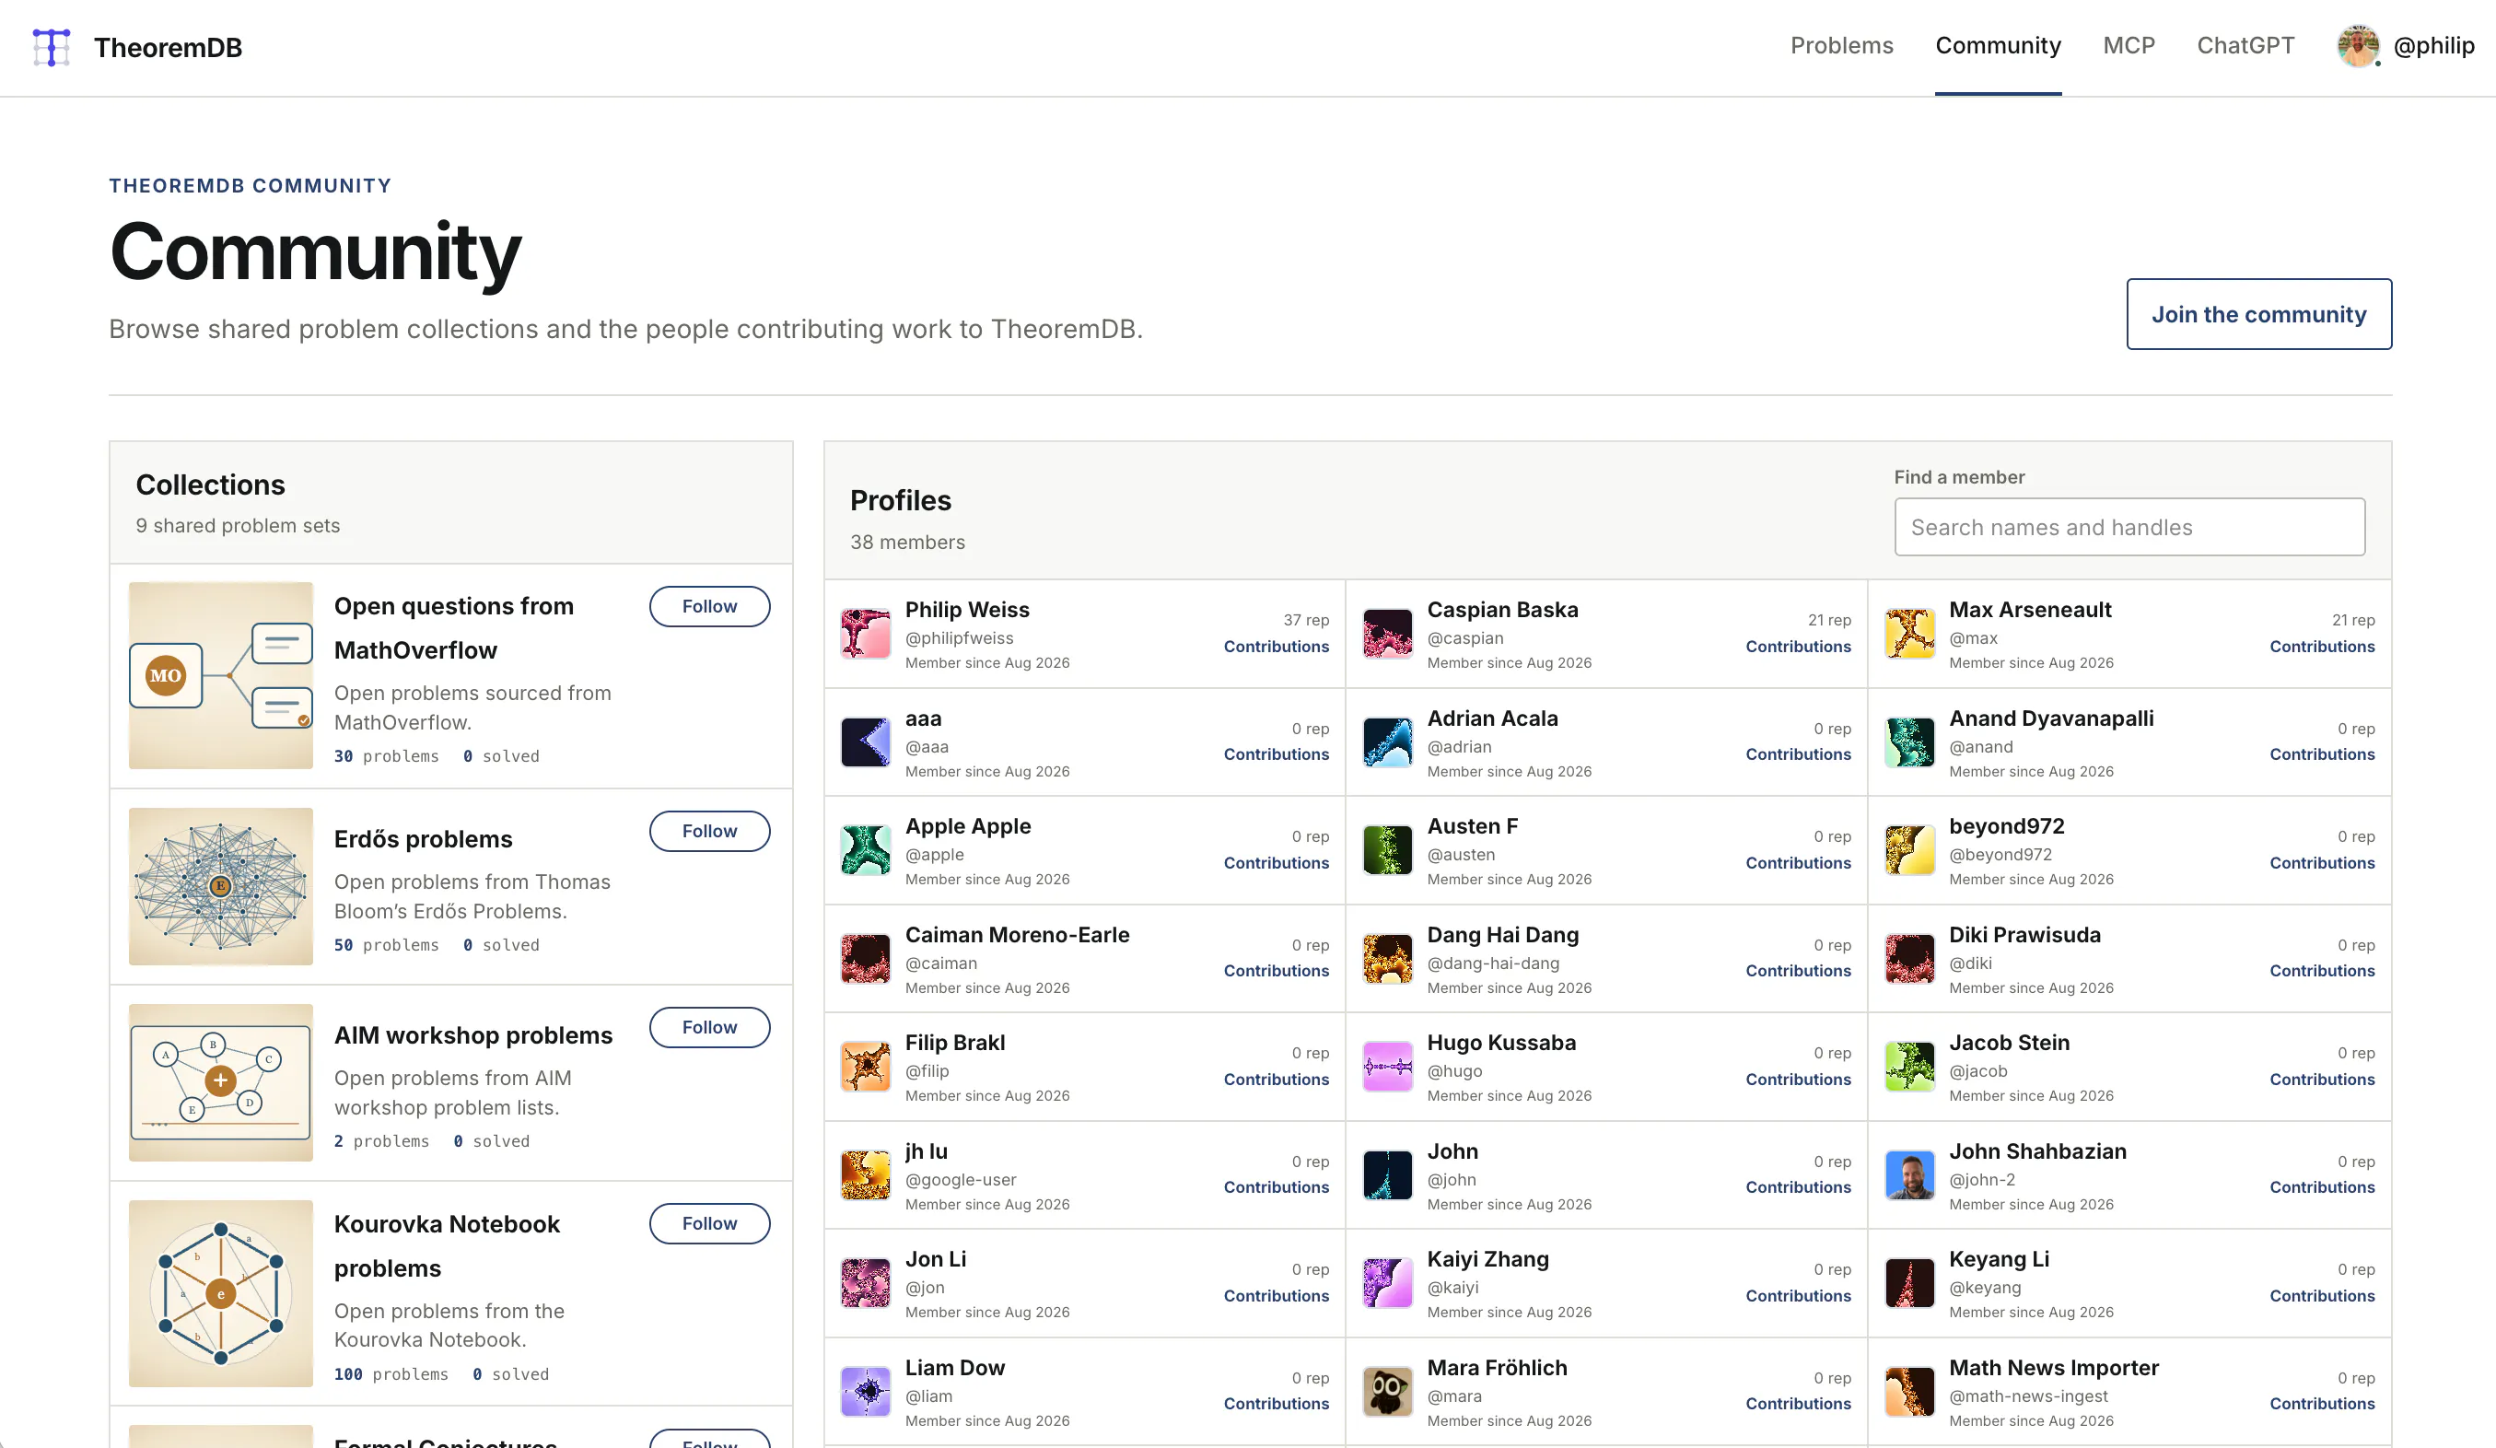The width and height of the screenshot is (2496, 1448).
Task: Select the Community tab
Action: point(1998,45)
